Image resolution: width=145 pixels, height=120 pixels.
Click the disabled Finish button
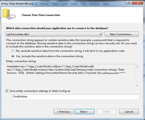(107, 112)
